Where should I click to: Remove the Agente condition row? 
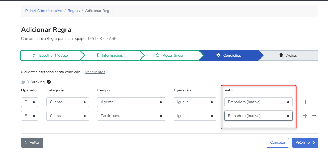(x=314, y=102)
